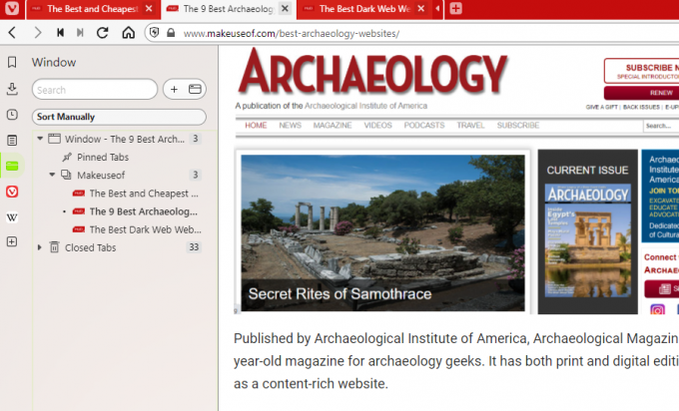Open the Notes panel icon
This screenshot has height=411, width=679.
click(12, 141)
